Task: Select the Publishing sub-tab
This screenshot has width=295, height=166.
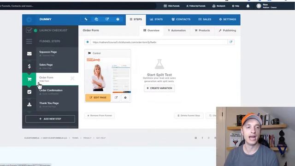Action: click(x=227, y=30)
